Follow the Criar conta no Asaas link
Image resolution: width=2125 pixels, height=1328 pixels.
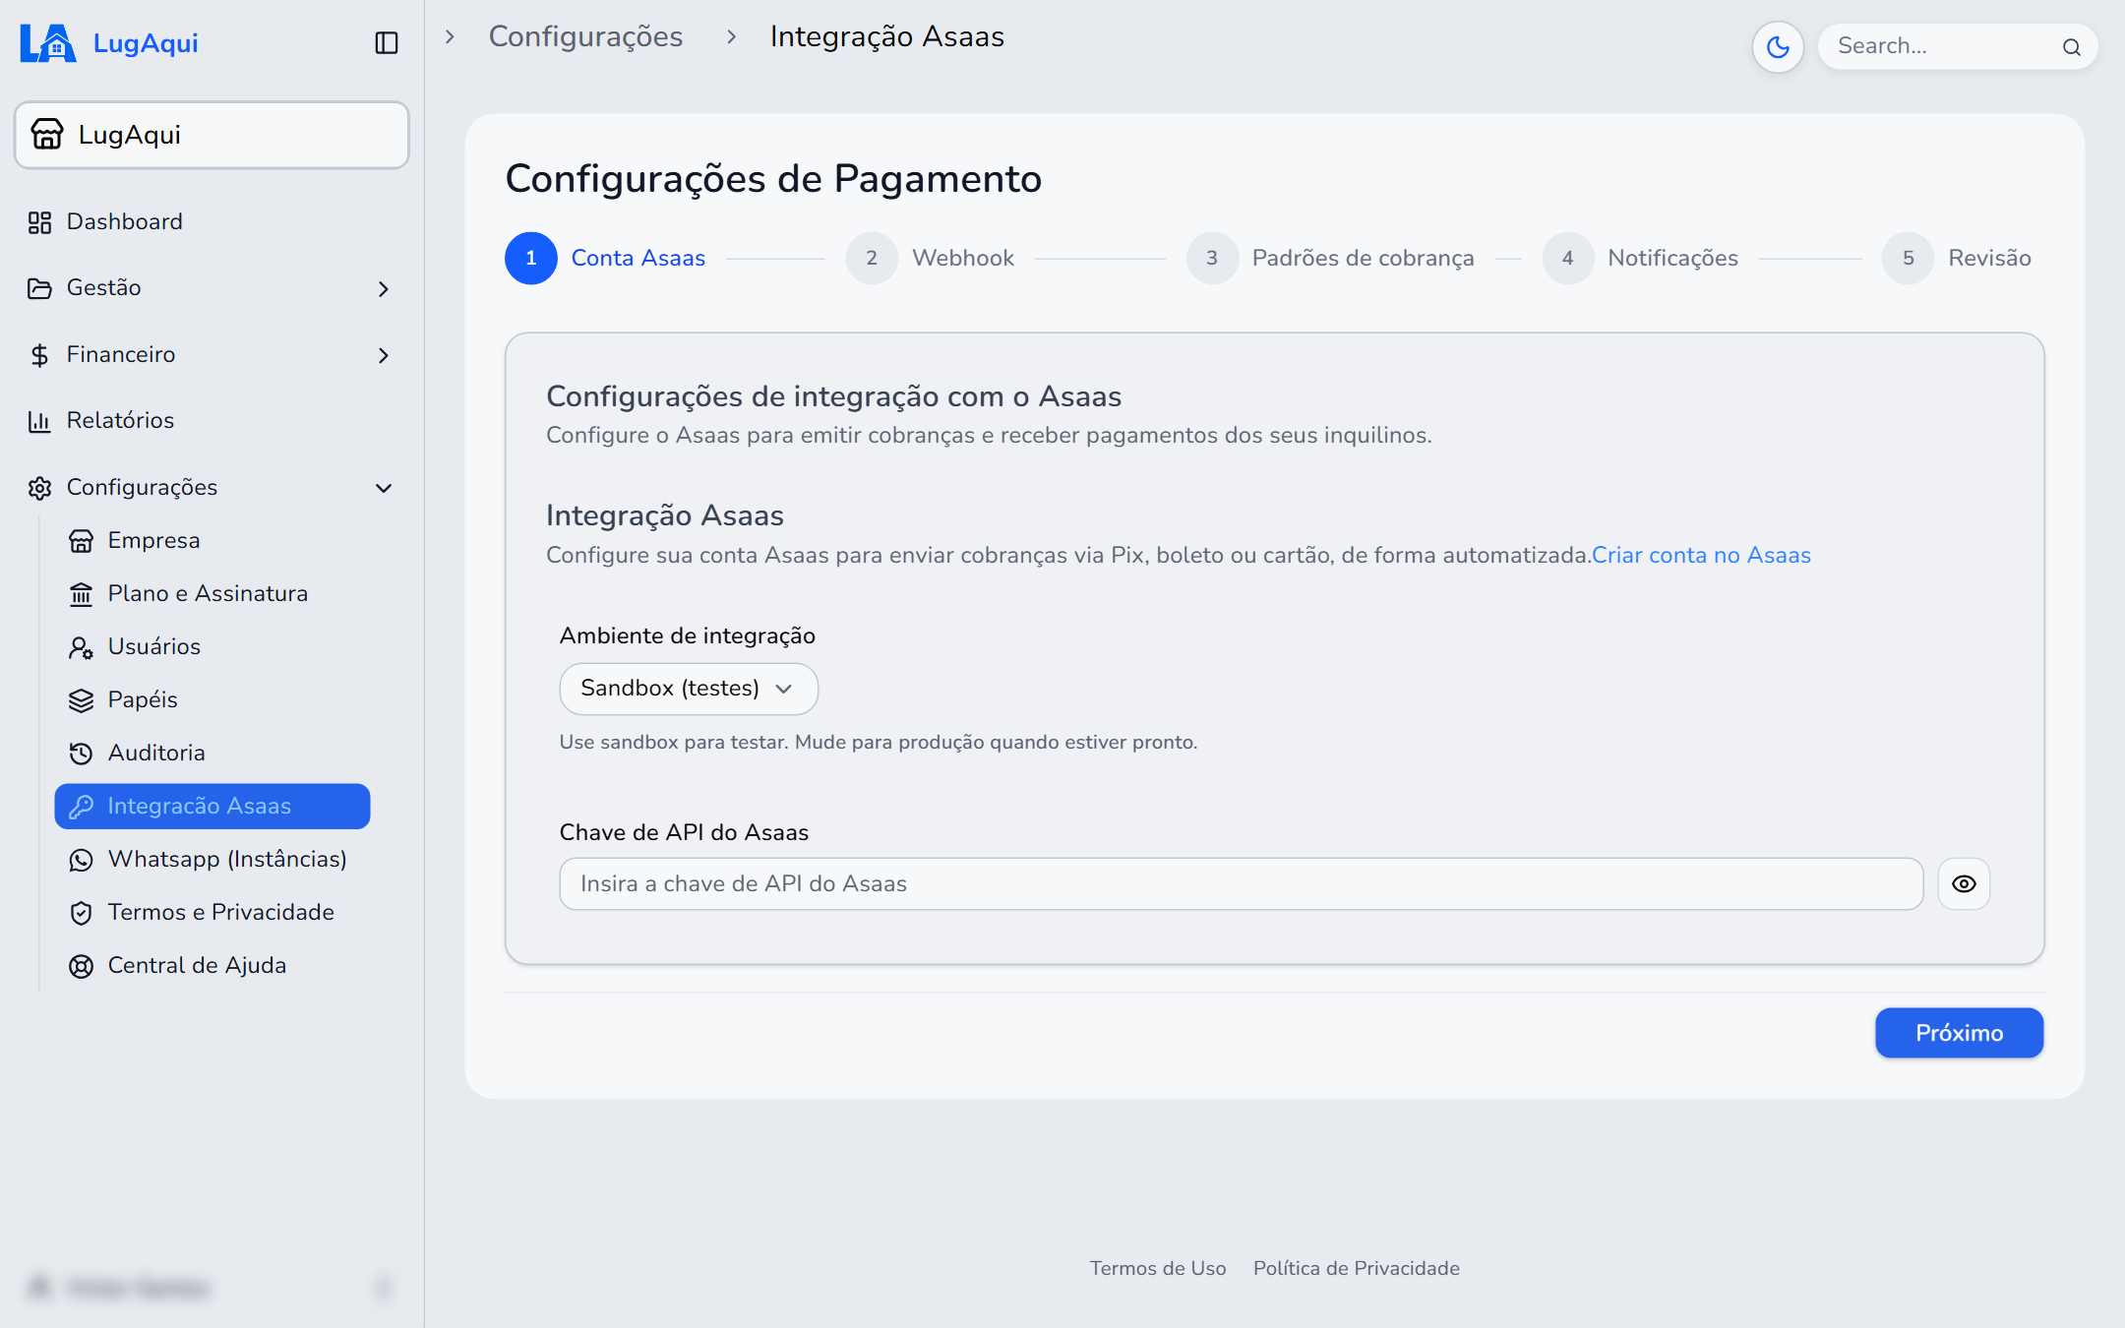[x=1701, y=555]
